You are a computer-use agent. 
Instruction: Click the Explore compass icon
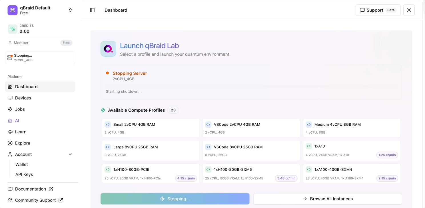point(10,143)
